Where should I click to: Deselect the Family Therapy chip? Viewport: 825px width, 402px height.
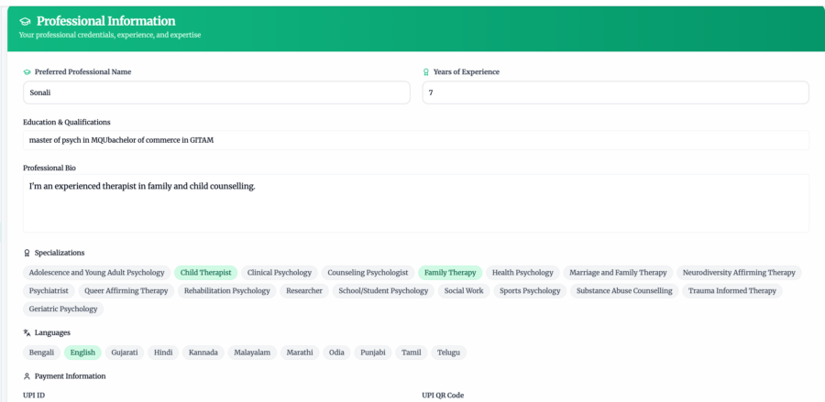click(x=450, y=273)
